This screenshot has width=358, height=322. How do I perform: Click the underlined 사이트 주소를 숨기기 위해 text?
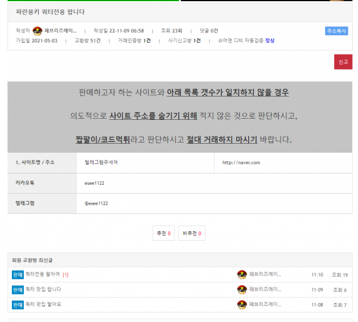click(153, 116)
